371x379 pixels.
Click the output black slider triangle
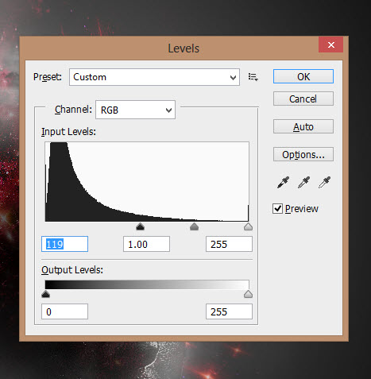(x=46, y=294)
